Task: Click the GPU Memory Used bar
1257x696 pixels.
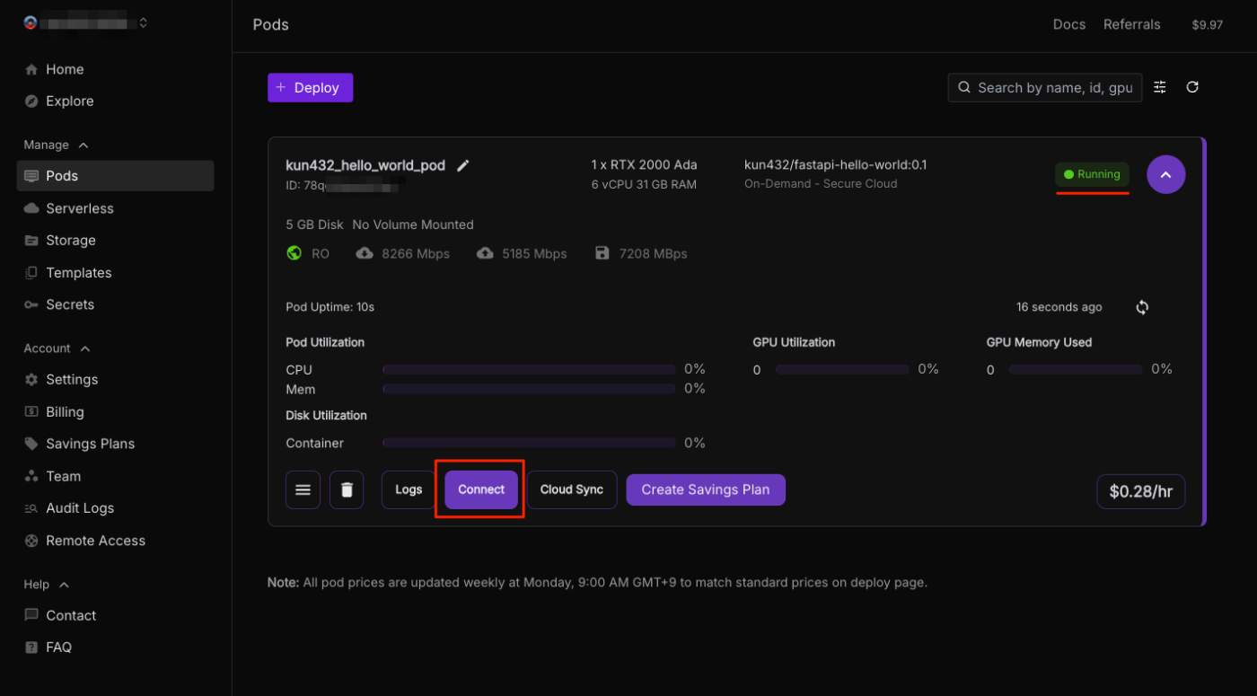Action: (x=1076, y=369)
